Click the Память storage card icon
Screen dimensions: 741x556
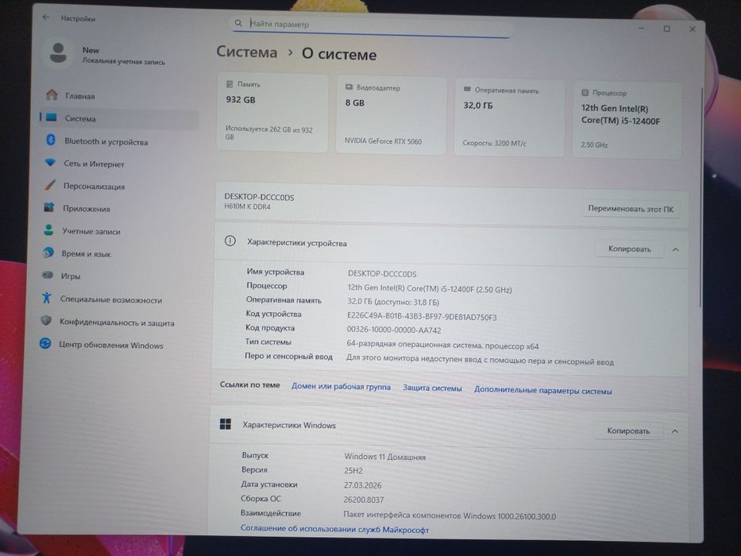point(230,84)
